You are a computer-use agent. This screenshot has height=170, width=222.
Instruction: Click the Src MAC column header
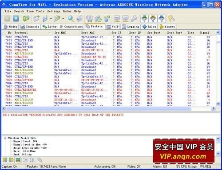pyautogui.click(x=66, y=33)
